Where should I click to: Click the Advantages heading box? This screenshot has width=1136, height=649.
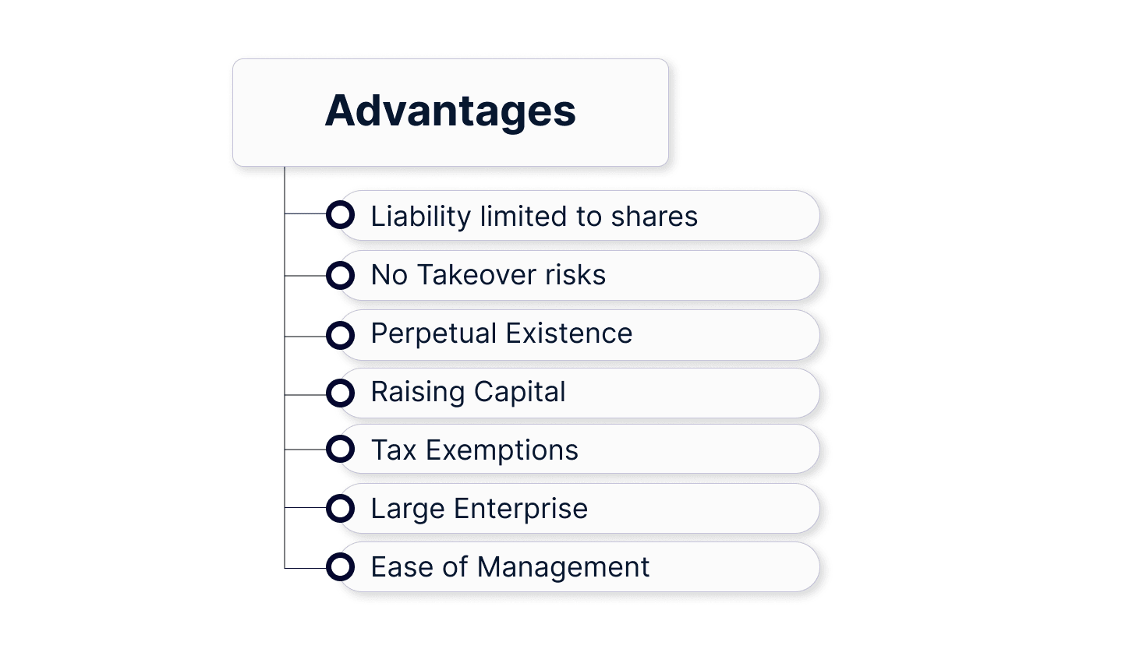coord(450,112)
